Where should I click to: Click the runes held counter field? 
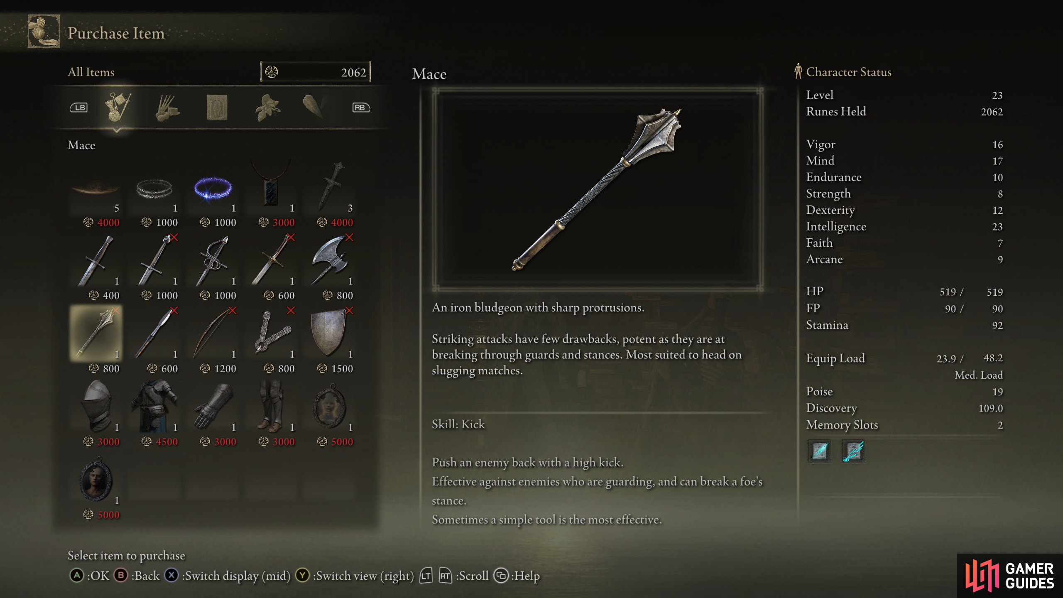tap(316, 72)
